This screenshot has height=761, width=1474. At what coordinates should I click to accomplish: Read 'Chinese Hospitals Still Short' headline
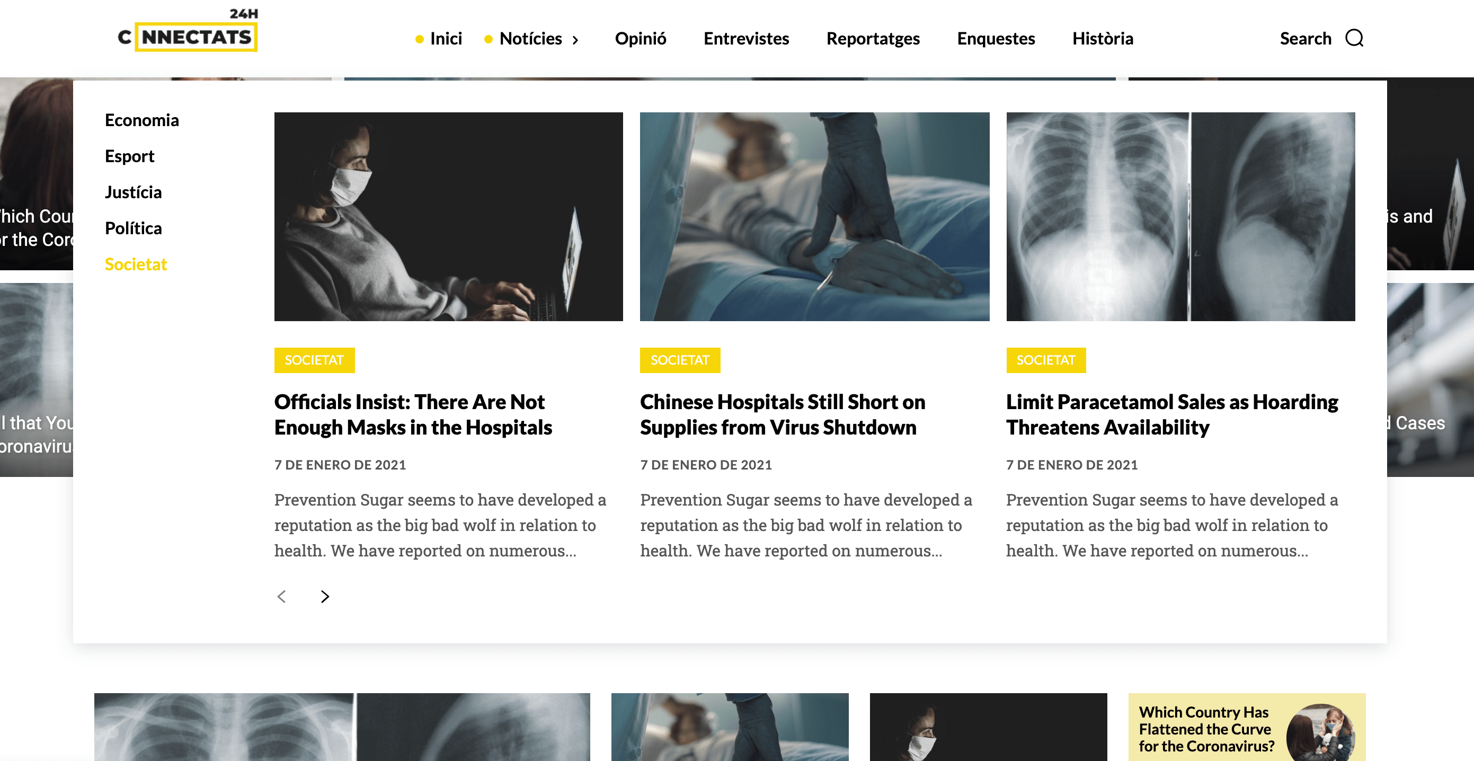pos(782,414)
